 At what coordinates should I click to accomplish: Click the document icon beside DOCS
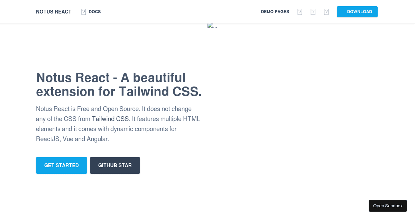84,12
